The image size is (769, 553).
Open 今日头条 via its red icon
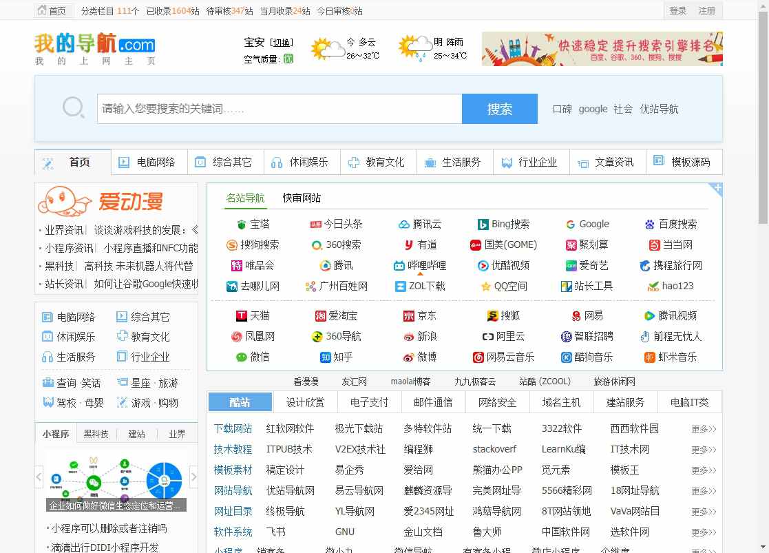[x=316, y=225]
